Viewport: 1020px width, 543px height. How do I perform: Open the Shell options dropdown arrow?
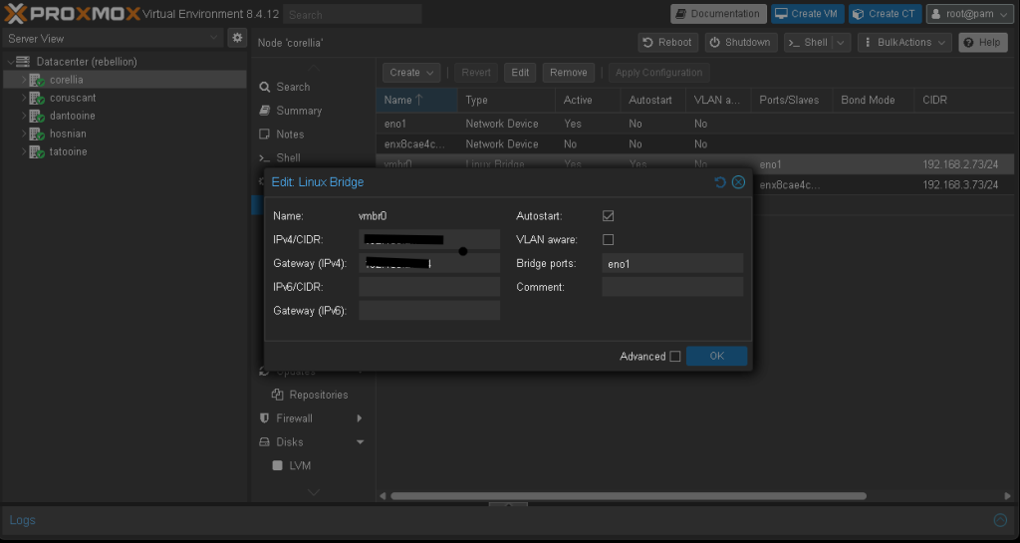point(841,43)
